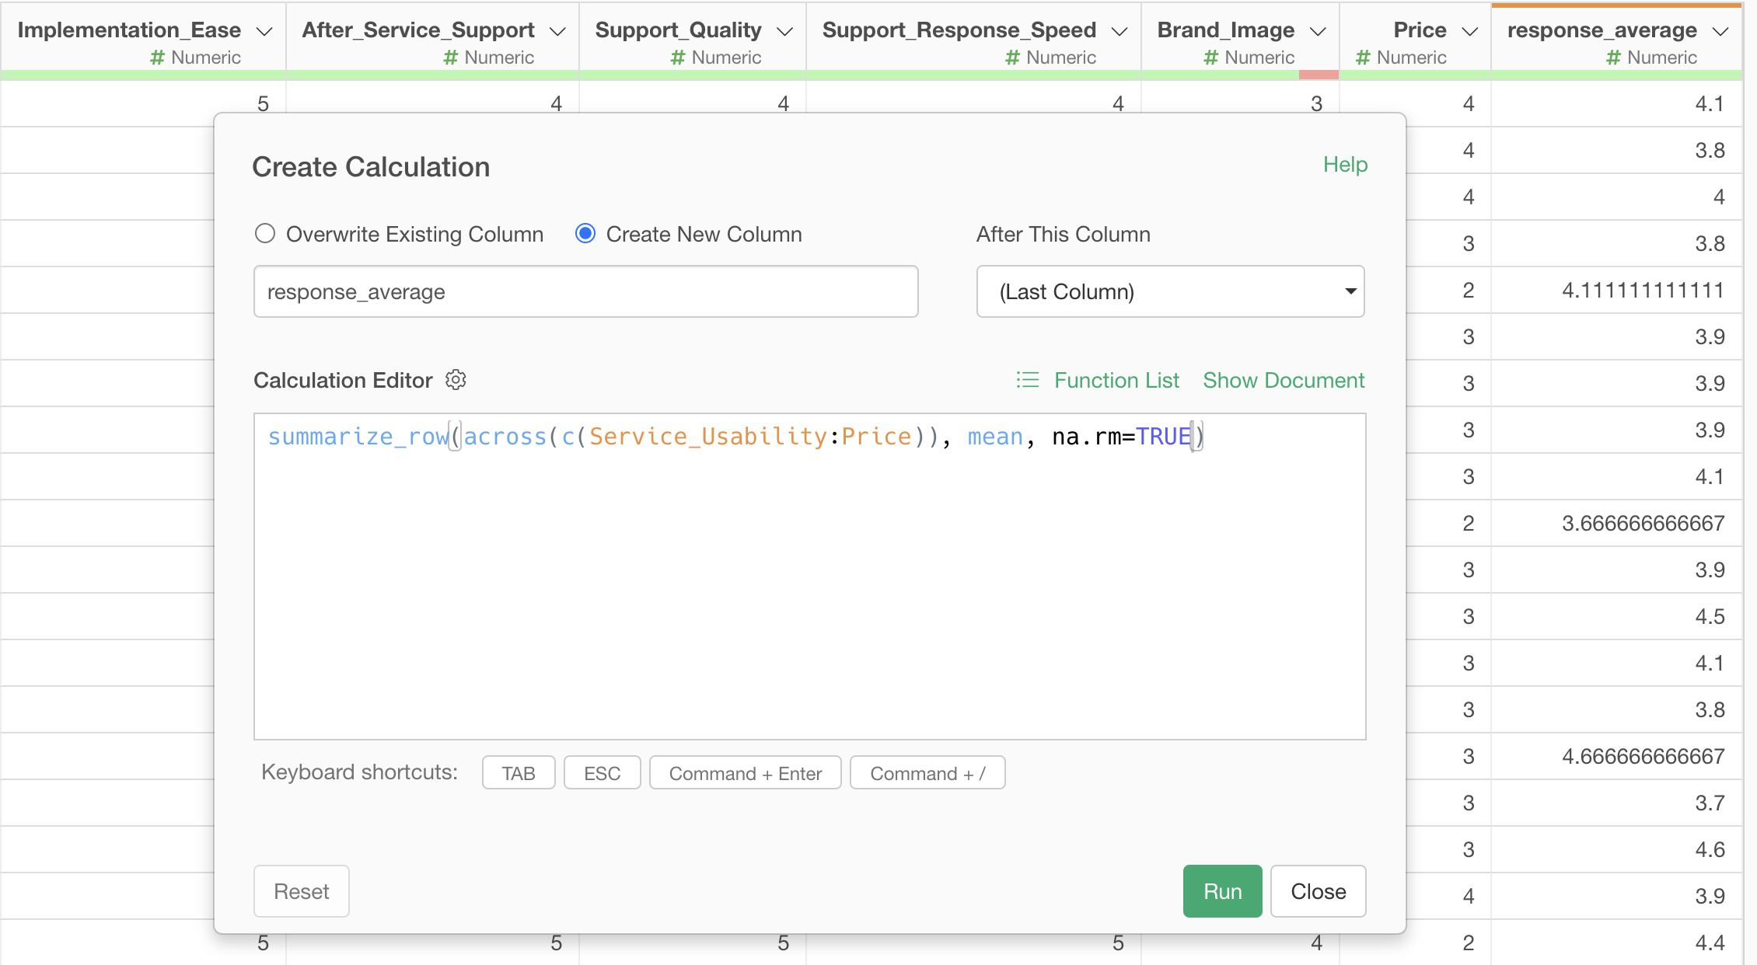Open response_average column menu chevron
The height and width of the screenshot is (965, 1757).
1720,31
